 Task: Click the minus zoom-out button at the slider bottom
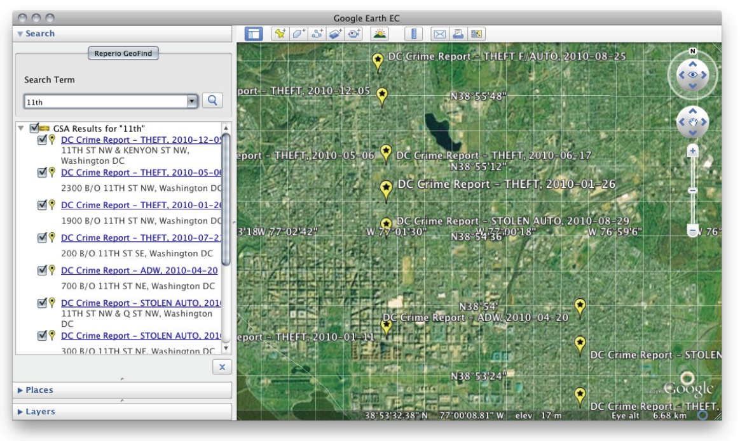click(692, 232)
